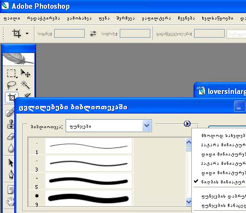Viewport: 246px width, 213px height.
Task: Open the first menu in menu bar
Action: (x=12, y=19)
